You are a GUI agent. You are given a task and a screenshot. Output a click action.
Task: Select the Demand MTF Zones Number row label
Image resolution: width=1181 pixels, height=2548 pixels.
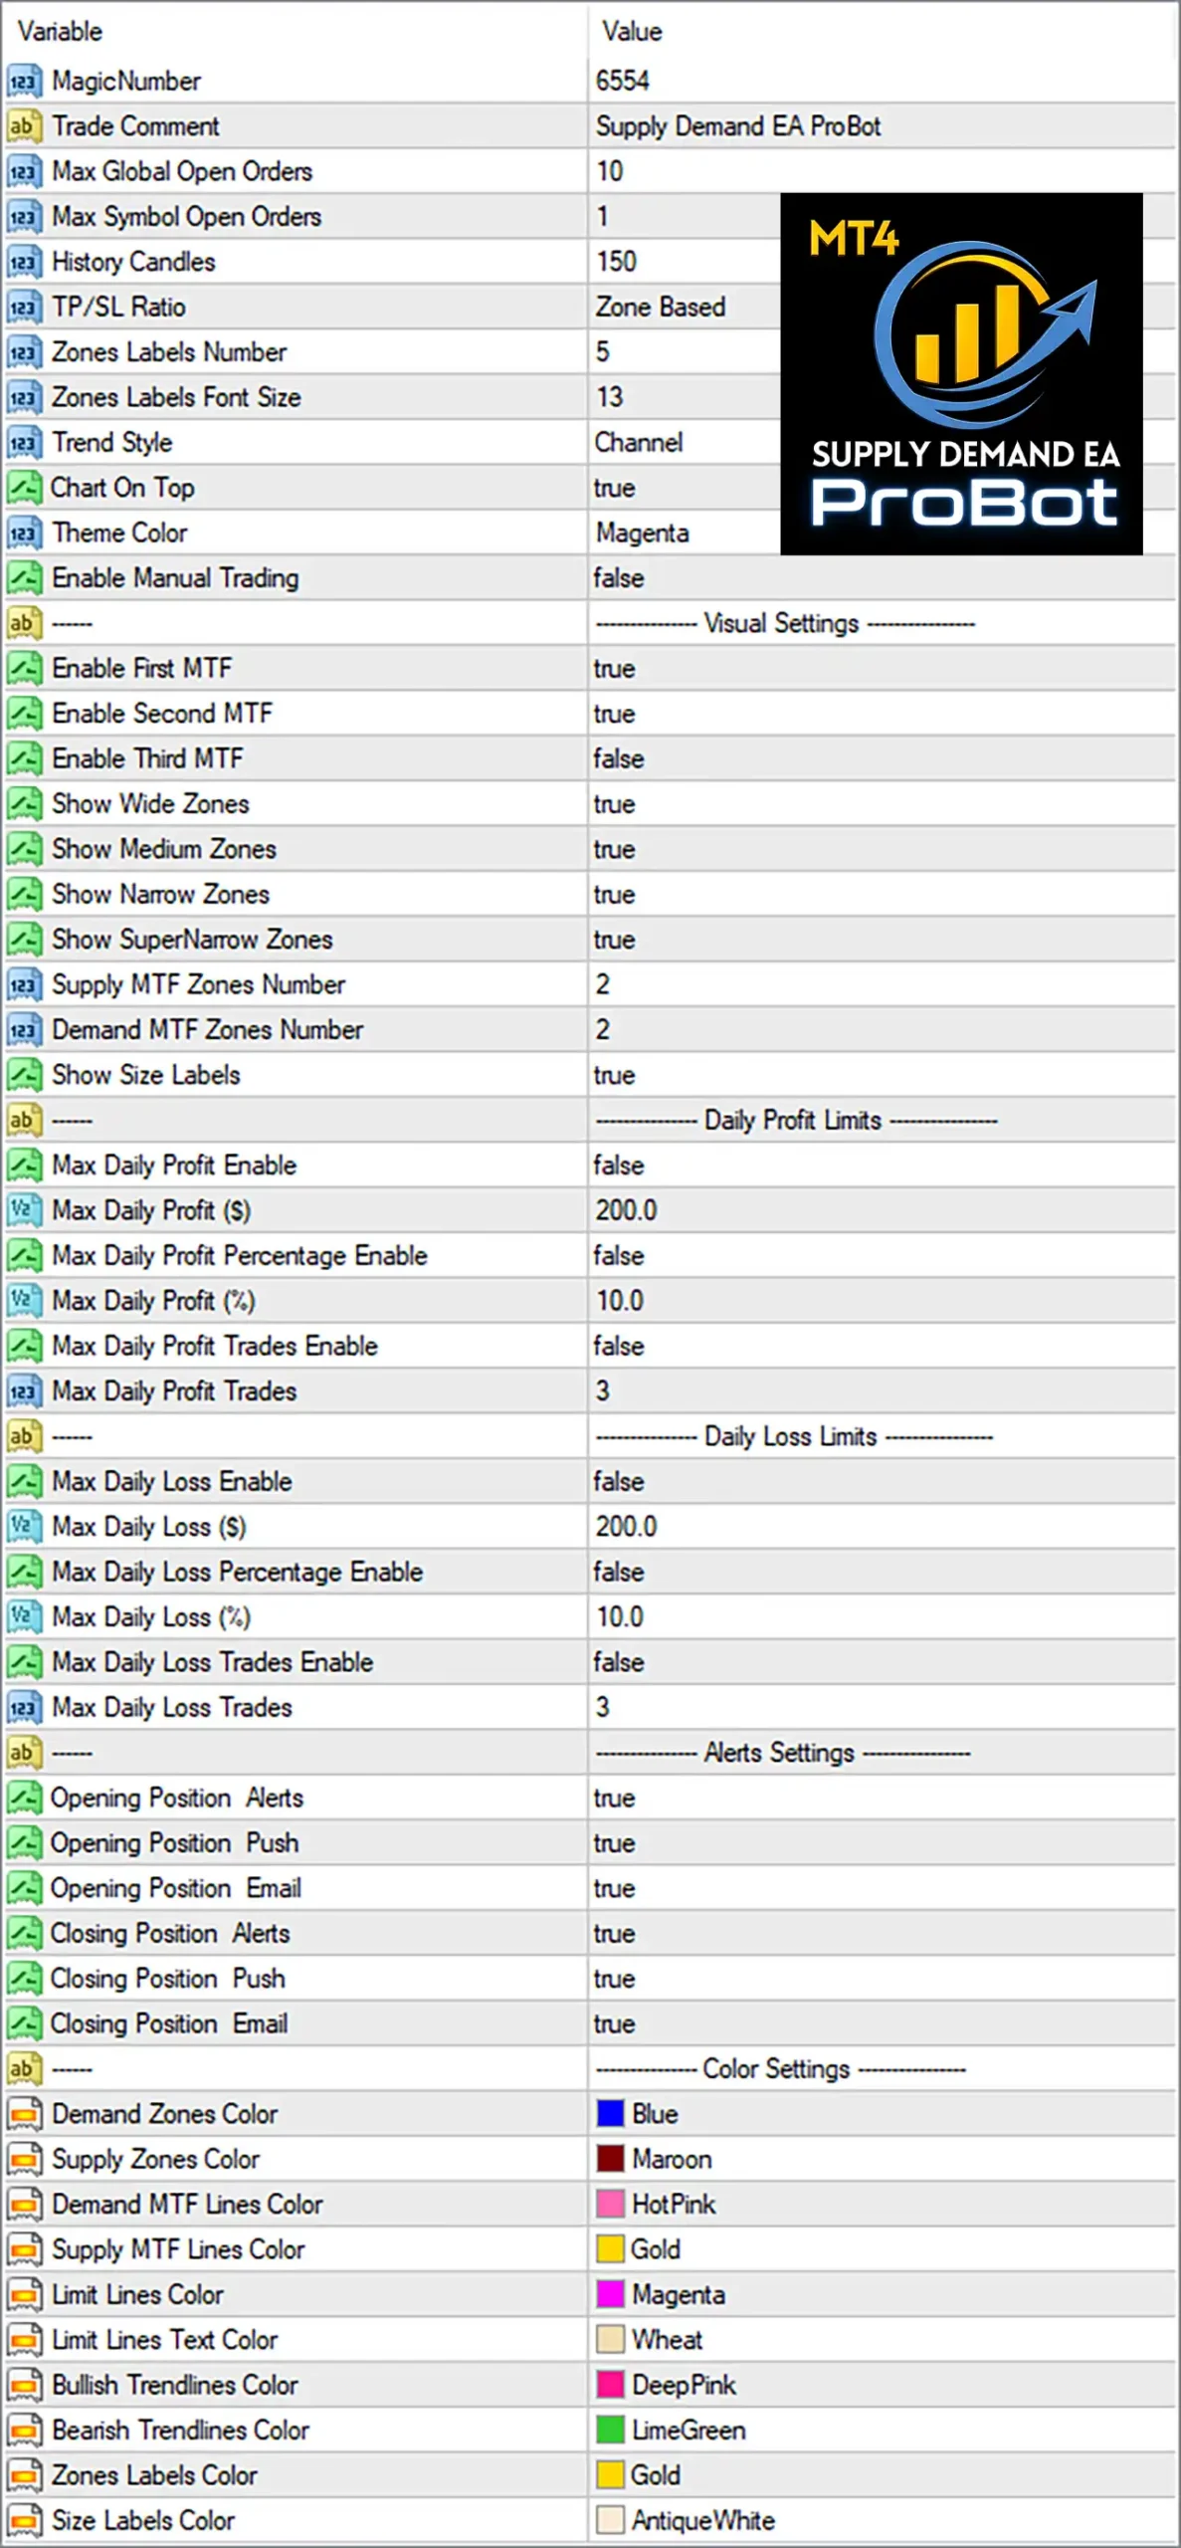(207, 1030)
